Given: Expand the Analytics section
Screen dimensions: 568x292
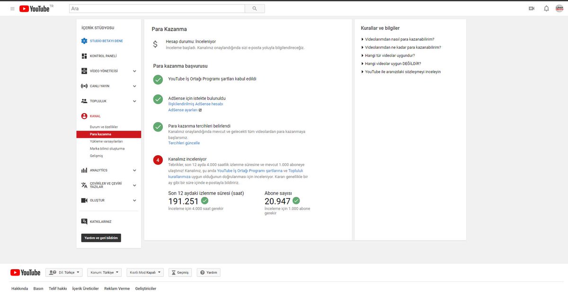Looking at the screenshot, I should pyautogui.click(x=134, y=170).
